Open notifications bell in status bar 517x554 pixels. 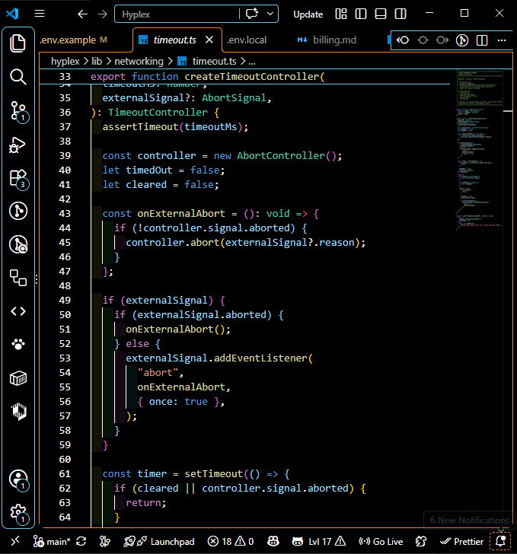click(501, 541)
